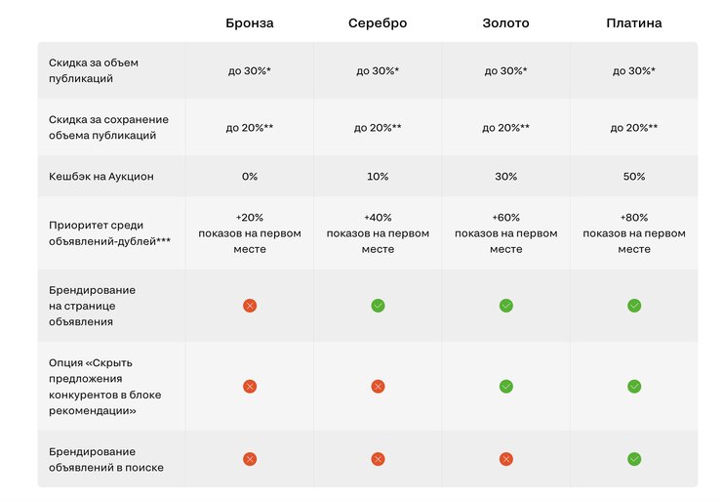Viewport: 722px width, 501px height.
Task: Click green check for Платина page branding
Action: point(634,306)
